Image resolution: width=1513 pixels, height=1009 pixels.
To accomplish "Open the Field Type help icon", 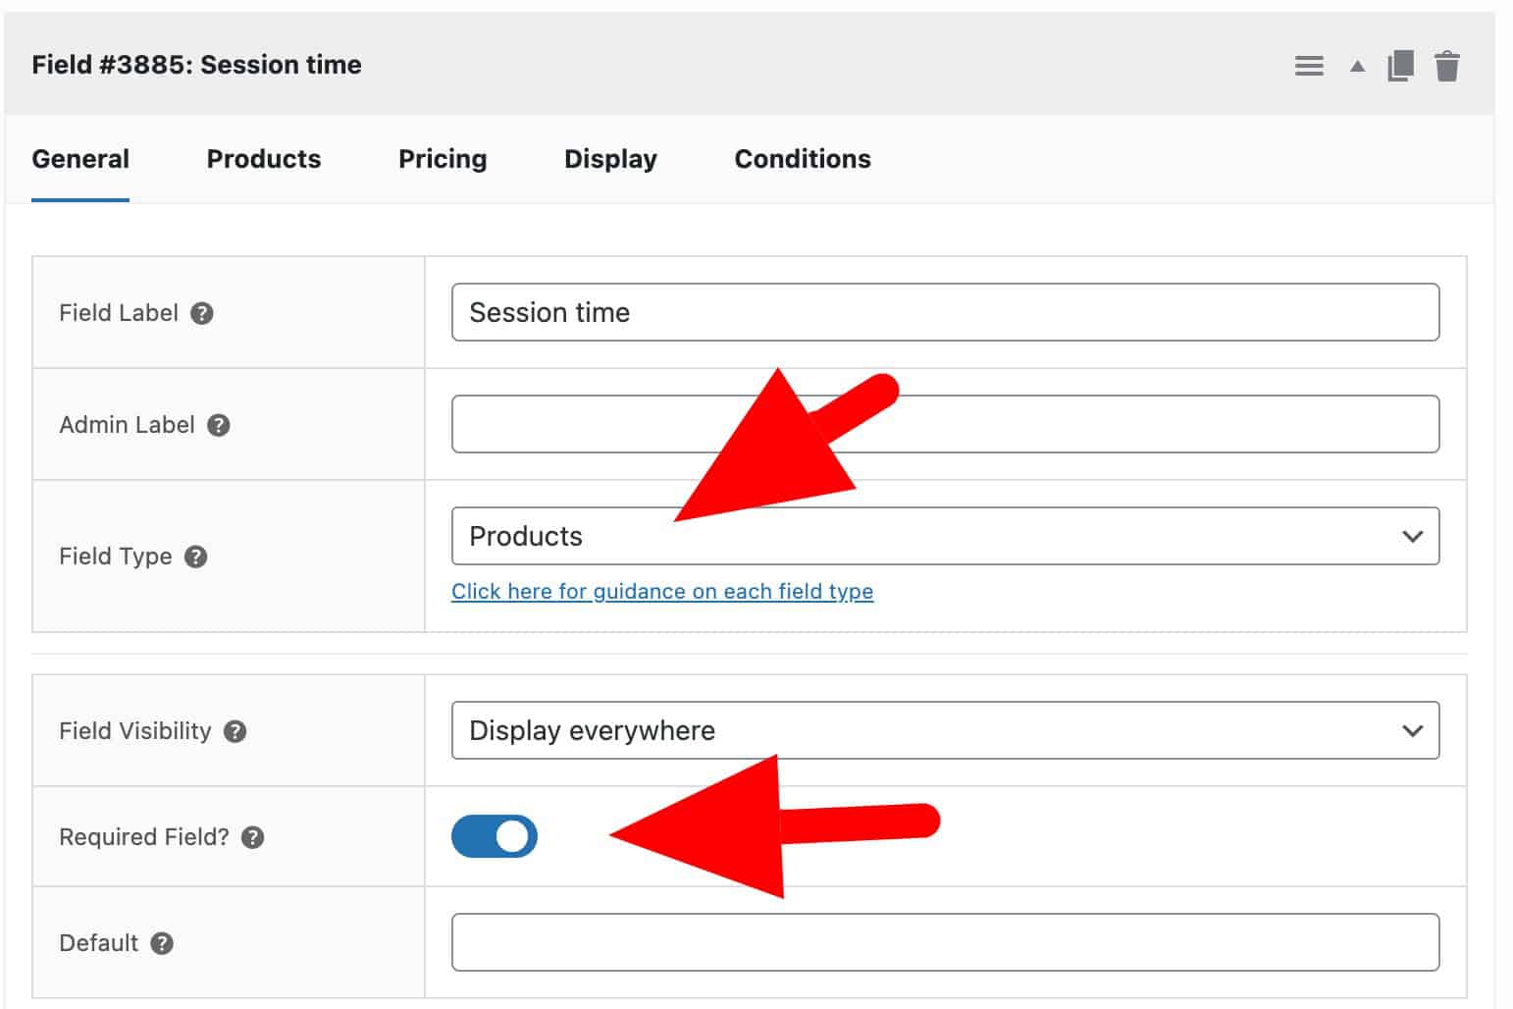I will pyautogui.click(x=195, y=557).
